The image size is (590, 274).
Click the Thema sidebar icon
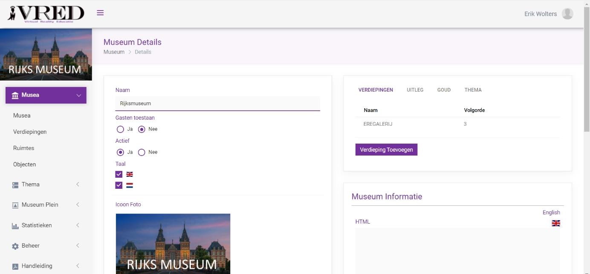click(x=15, y=185)
